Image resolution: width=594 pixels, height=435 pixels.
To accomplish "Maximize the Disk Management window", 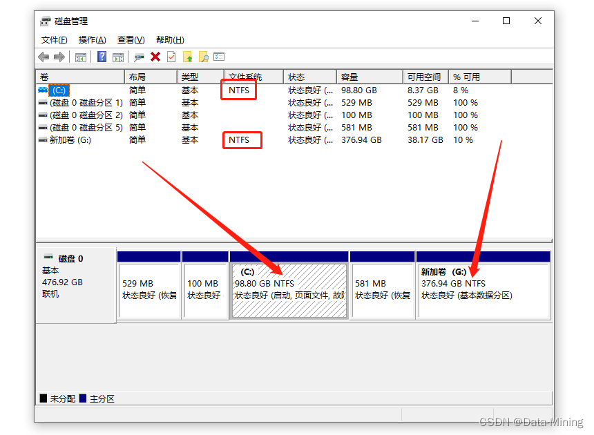I will [506, 21].
